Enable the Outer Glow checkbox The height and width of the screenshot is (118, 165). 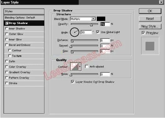7,34
